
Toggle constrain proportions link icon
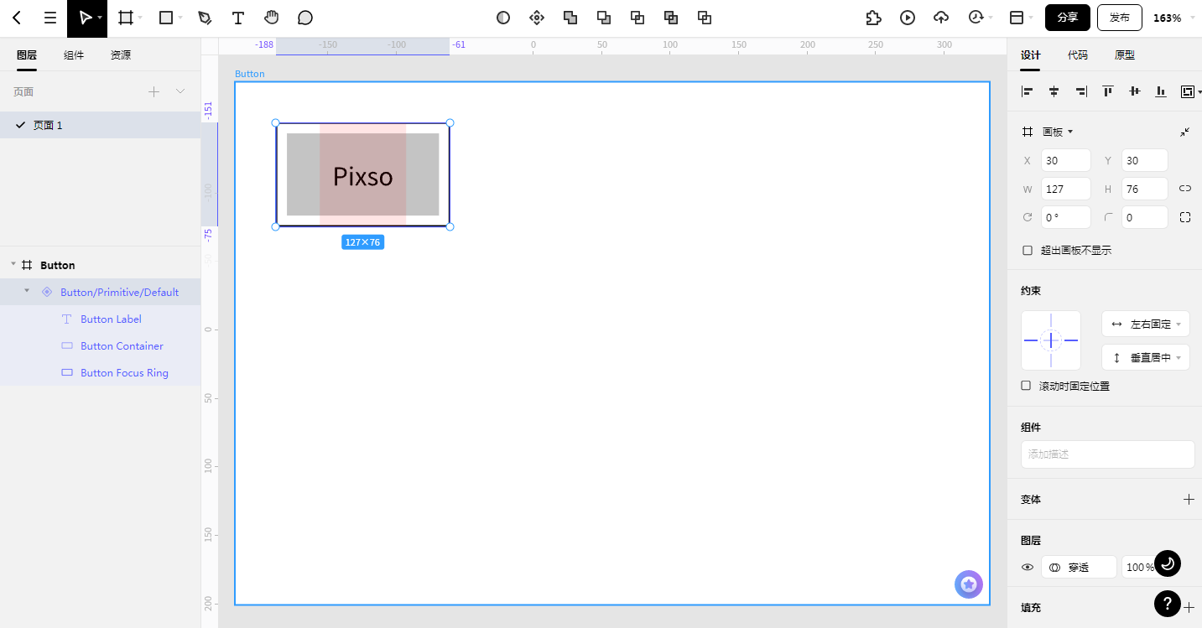pyautogui.click(x=1185, y=189)
